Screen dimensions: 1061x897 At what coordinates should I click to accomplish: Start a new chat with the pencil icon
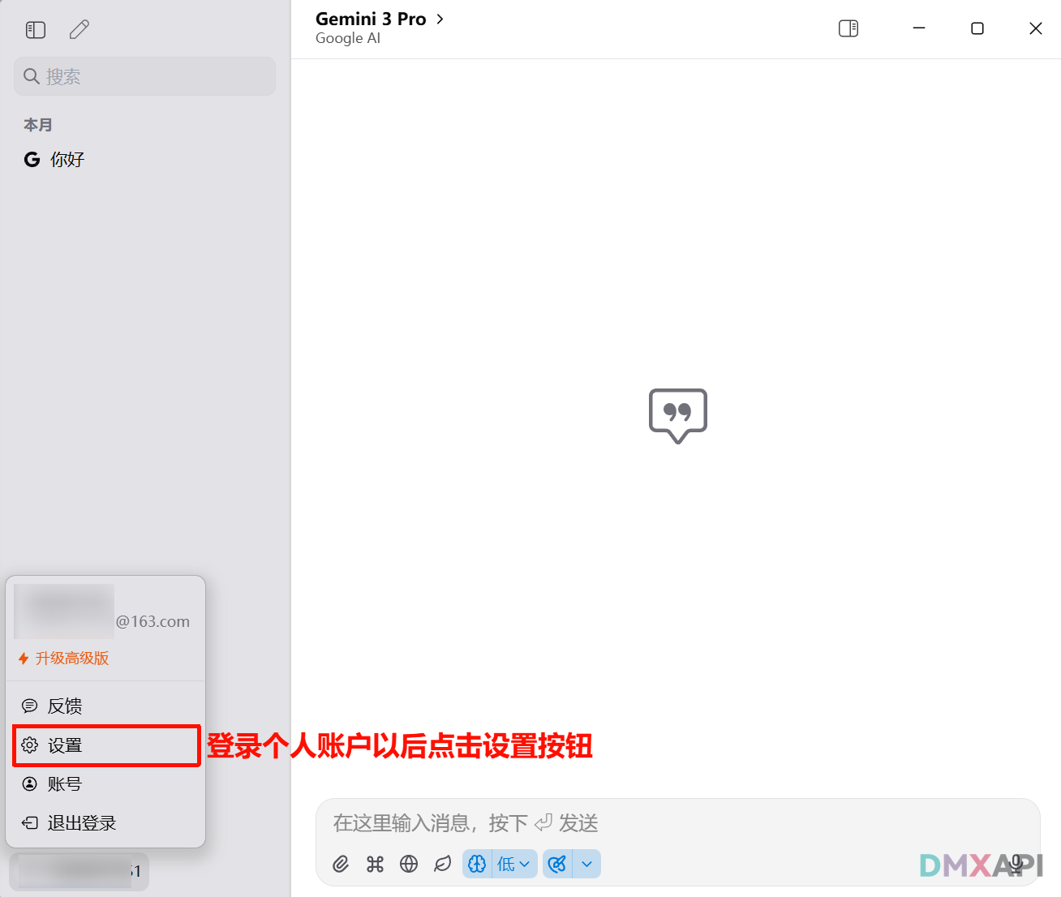79,29
